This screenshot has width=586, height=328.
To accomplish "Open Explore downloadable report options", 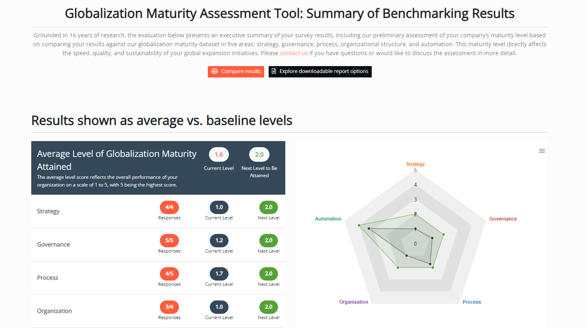I will [x=320, y=71].
